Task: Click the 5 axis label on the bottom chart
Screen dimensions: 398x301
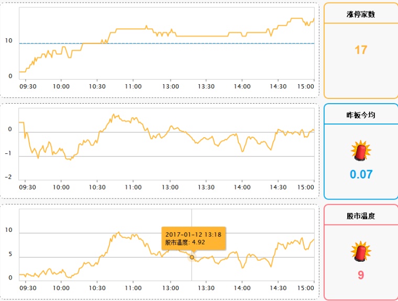Action: (10, 254)
